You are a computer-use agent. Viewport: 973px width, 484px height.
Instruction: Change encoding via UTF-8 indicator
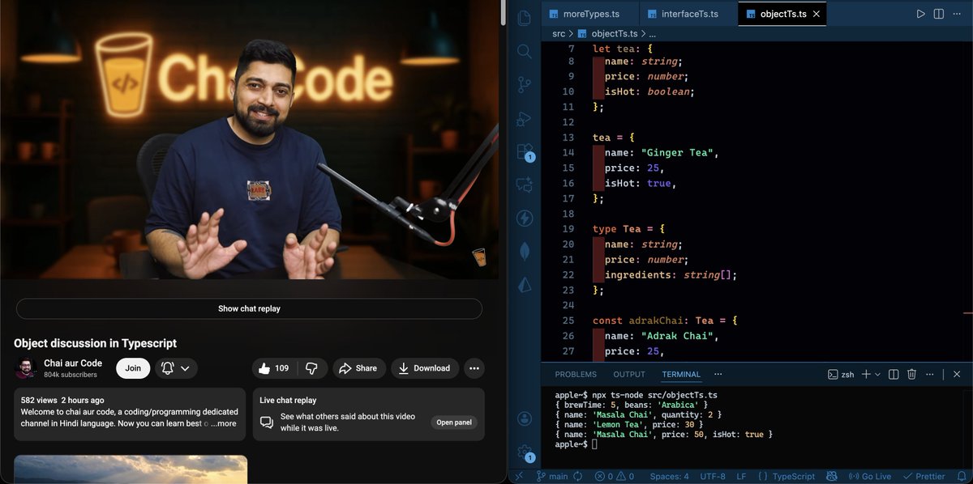click(x=713, y=477)
